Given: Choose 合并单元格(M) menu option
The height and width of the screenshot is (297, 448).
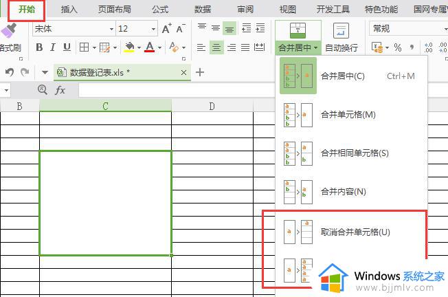Looking at the screenshot, I should tap(351, 115).
